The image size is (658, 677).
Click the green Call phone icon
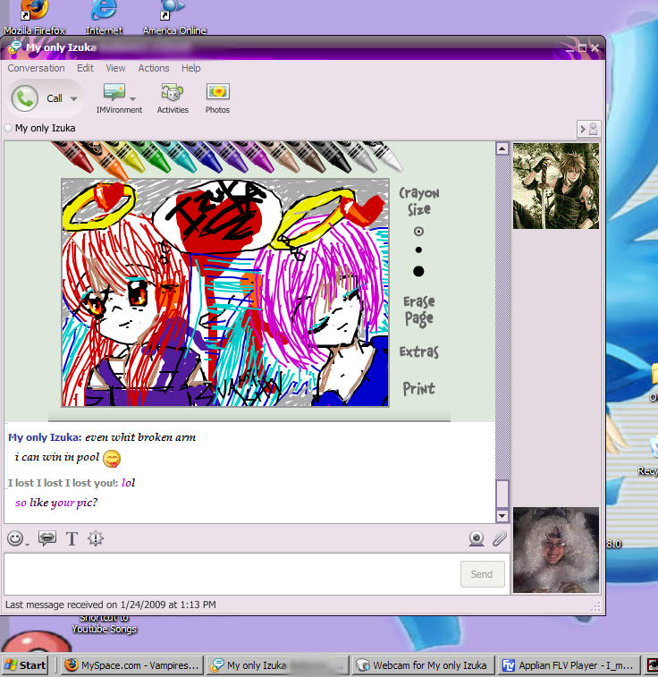pyautogui.click(x=25, y=98)
